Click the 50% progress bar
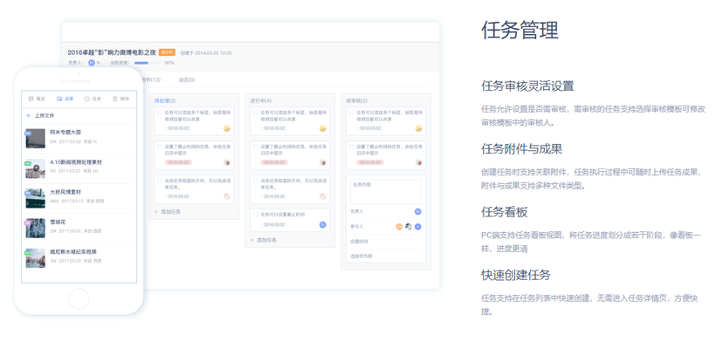 pos(146,63)
